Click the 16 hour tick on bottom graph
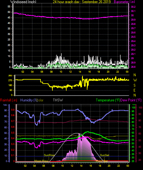The width and height of the screenshot is (143, 170). tap(91, 166)
